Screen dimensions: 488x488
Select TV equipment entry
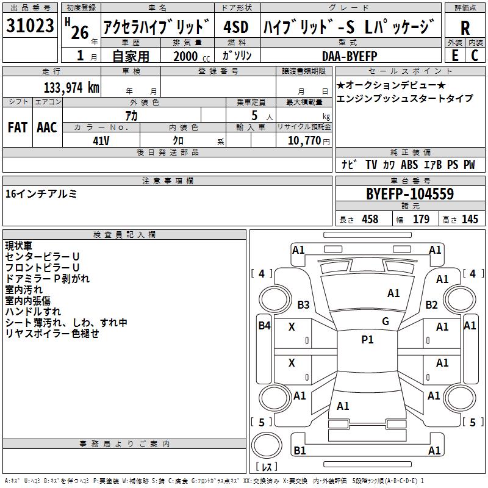pyautogui.click(x=371, y=164)
